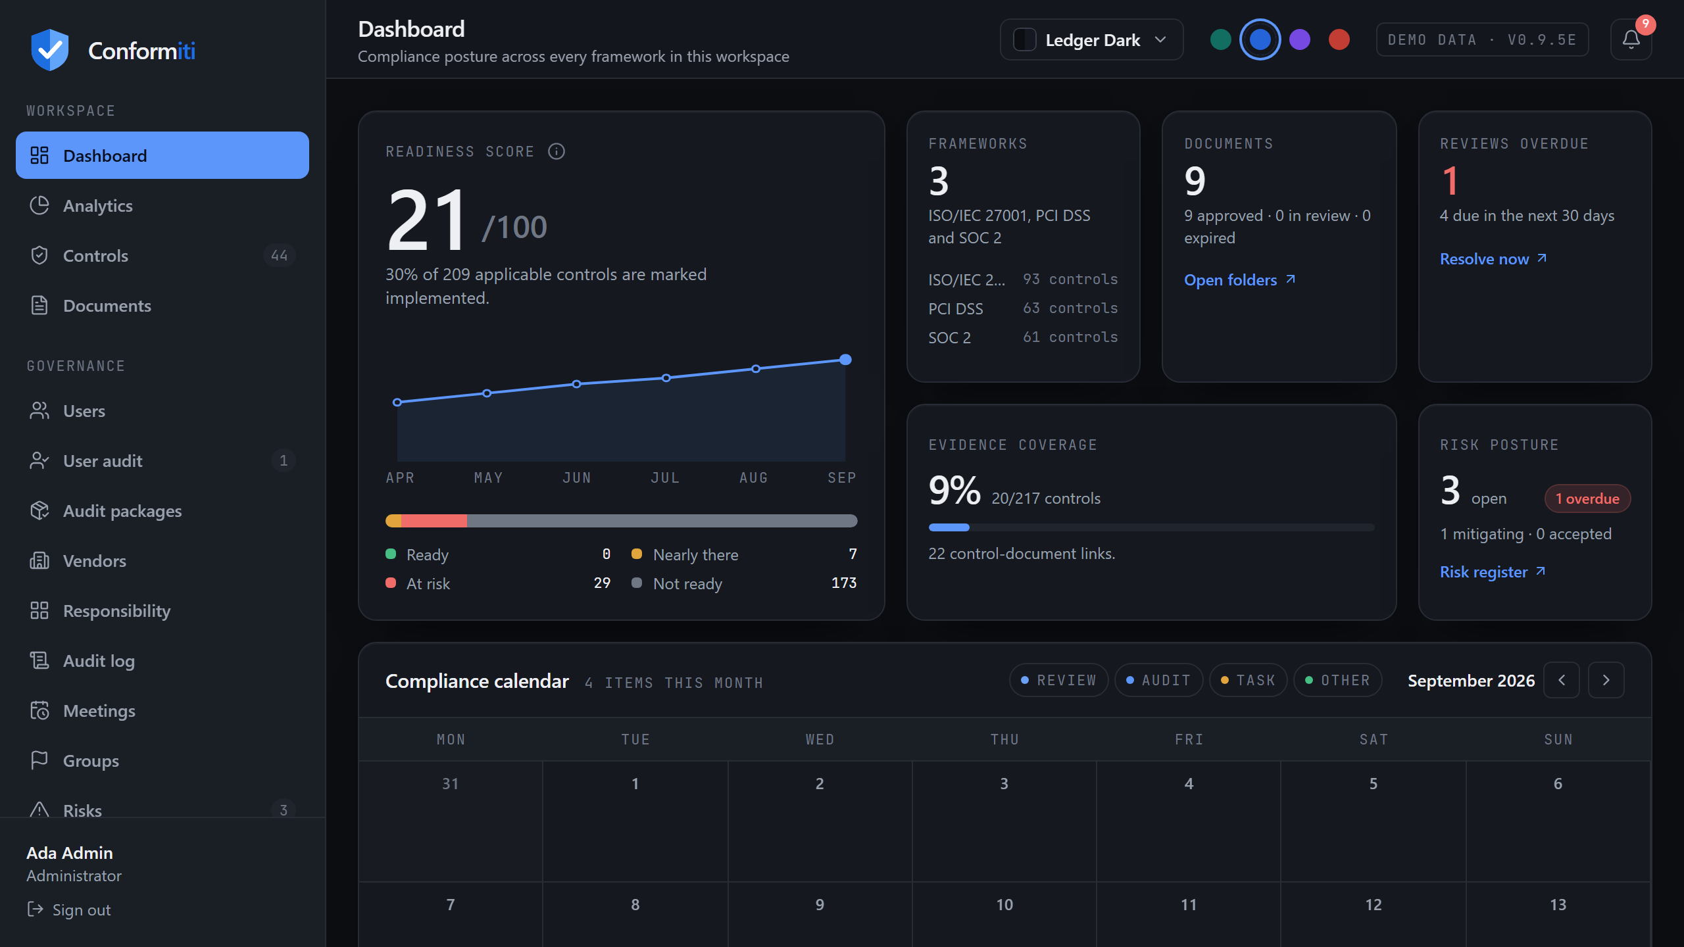1684x947 pixels.
Task: Go to Documents section
Action: (162, 305)
